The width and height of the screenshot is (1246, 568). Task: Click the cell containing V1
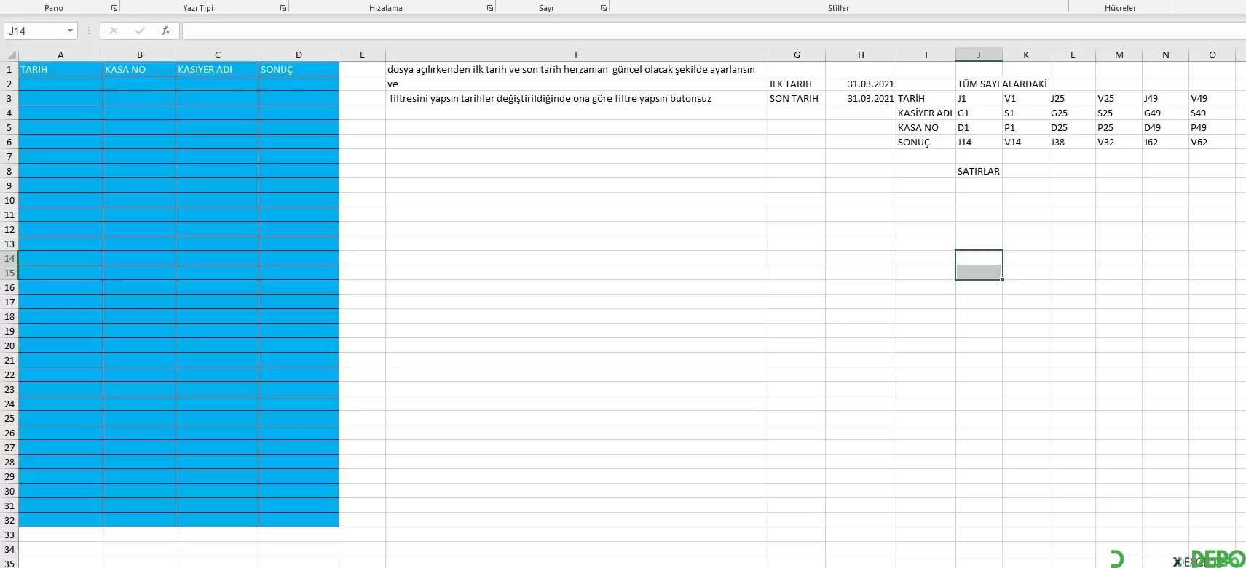pyautogui.click(x=1025, y=98)
